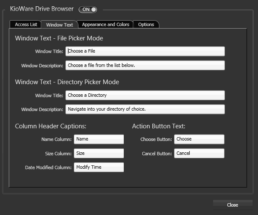Click the Close button

(x=233, y=205)
